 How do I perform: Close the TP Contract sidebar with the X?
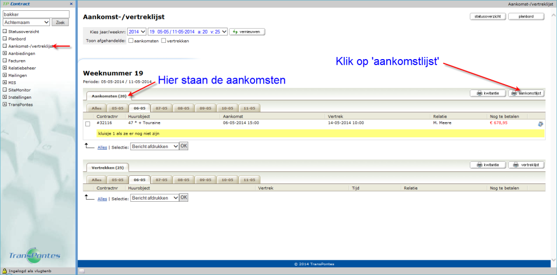pyautogui.click(x=71, y=4)
